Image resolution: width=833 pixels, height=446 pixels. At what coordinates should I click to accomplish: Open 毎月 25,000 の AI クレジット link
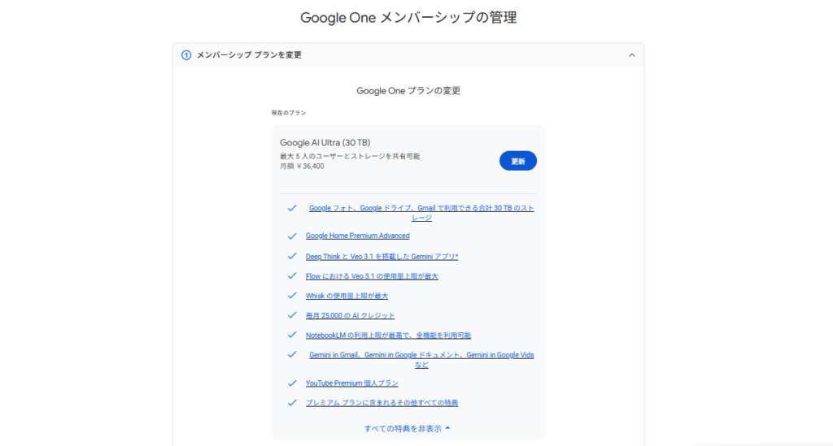350,315
